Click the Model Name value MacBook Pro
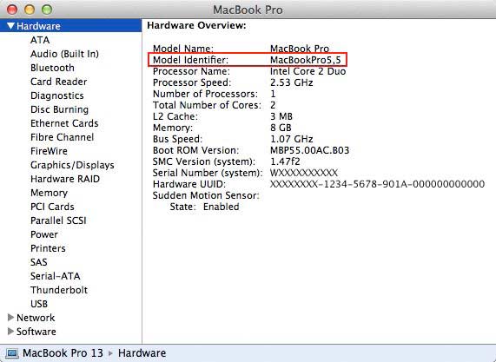The width and height of the screenshot is (496, 362). (x=299, y=49)
